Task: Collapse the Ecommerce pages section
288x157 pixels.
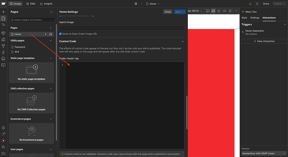Action: pyautogui.click(x=51, y=119)
